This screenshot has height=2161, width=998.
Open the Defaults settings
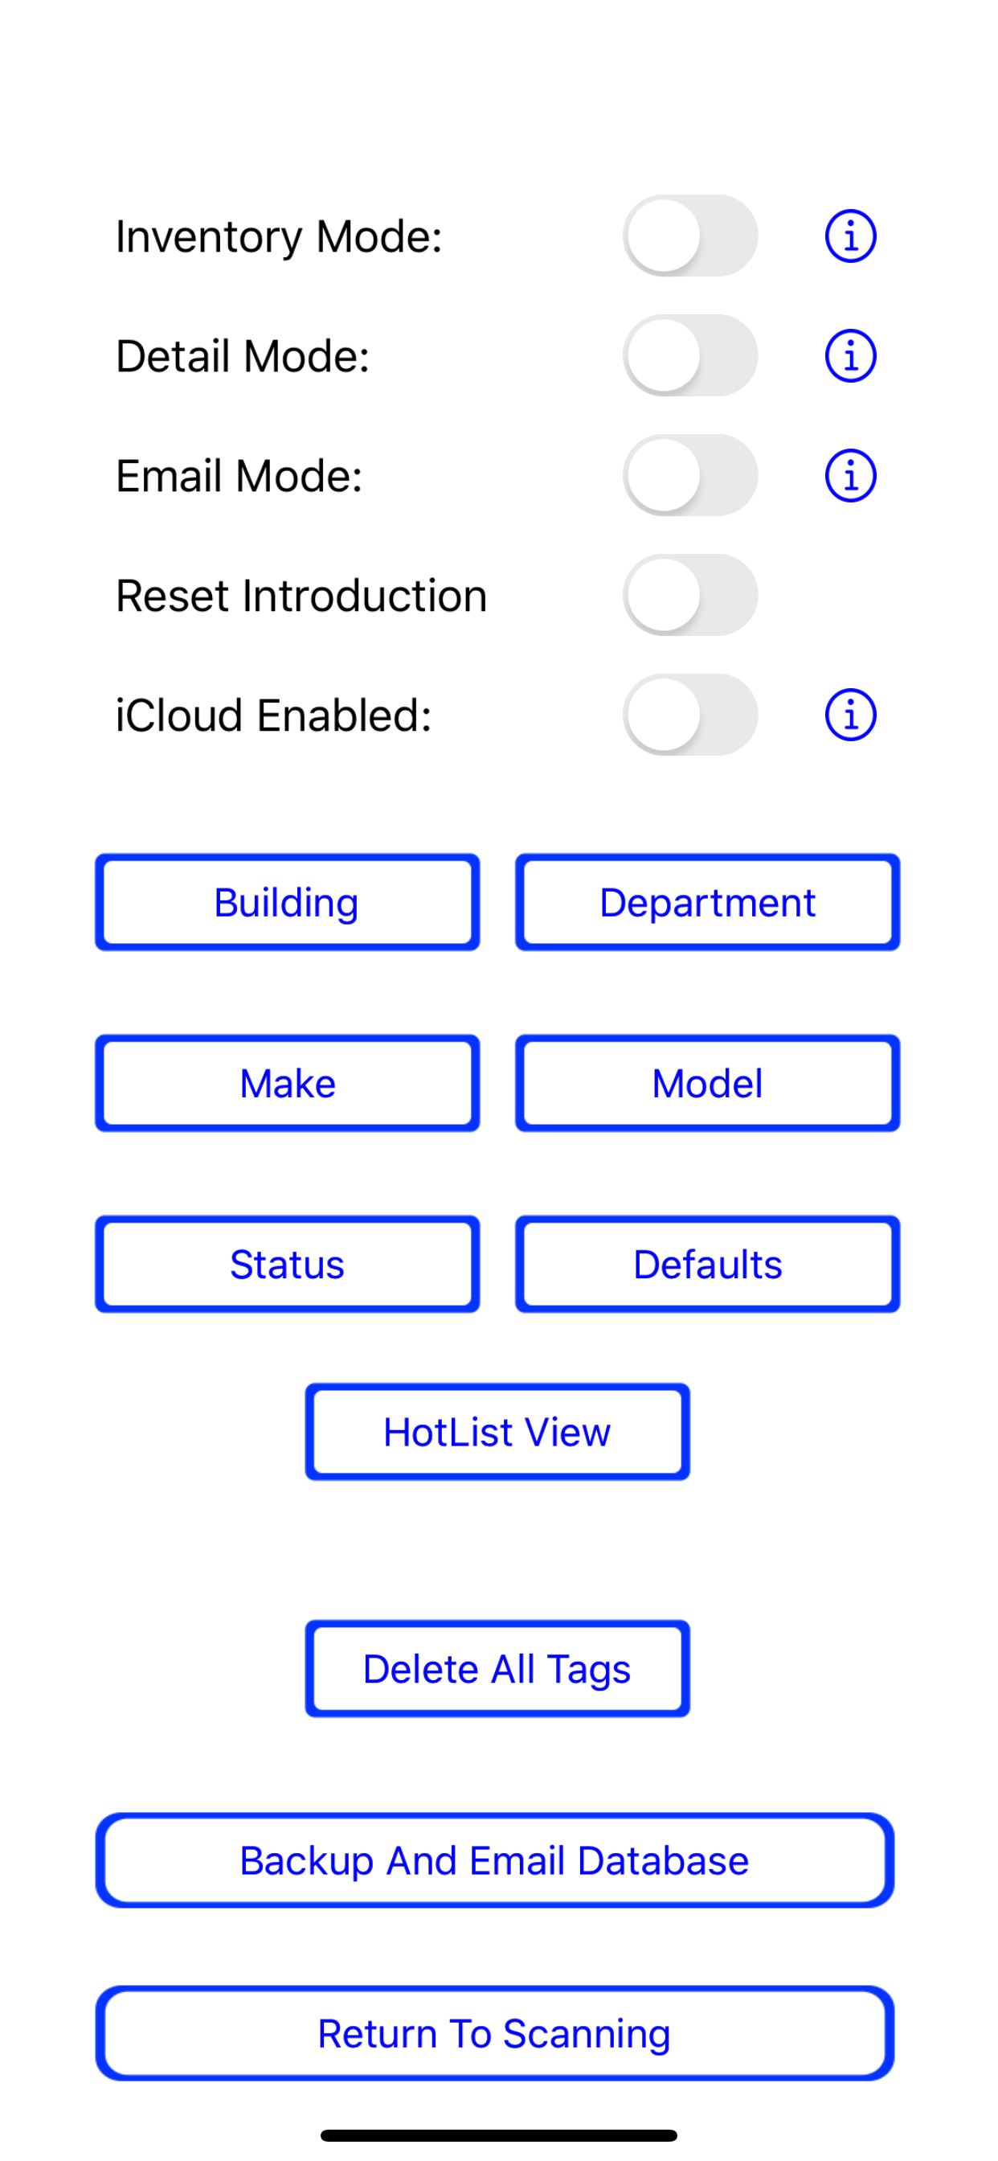(708, 1265)
